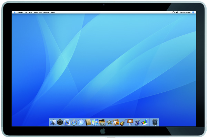Launch iMovie star icon in Dock
The height and width of the screenshot is (139, 207).
(109, 122)
